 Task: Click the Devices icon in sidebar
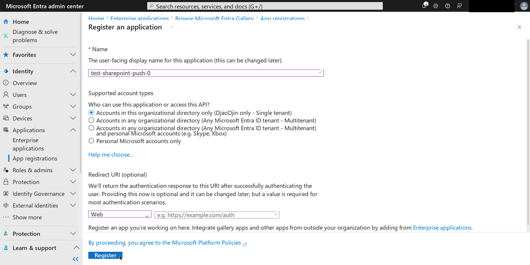click(6, 118)
